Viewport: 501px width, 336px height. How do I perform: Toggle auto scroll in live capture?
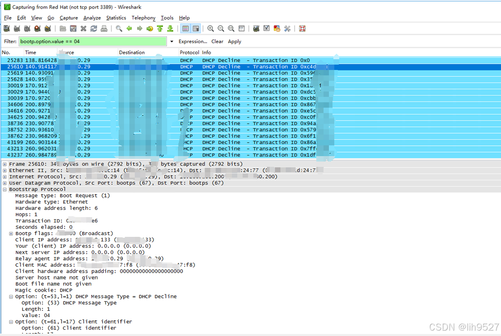click(195, 29)
